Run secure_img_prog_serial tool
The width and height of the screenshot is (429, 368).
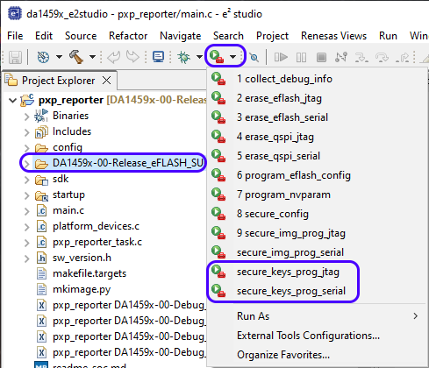coord(318,252)
